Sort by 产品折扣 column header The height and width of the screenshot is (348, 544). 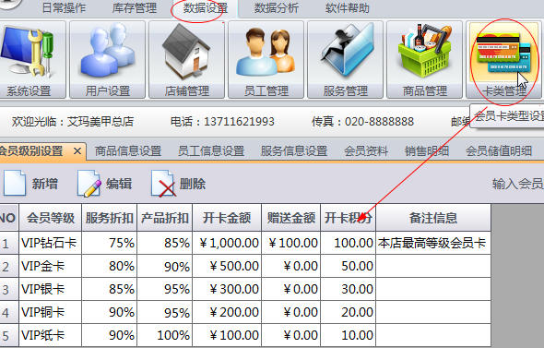coord(165,218)
